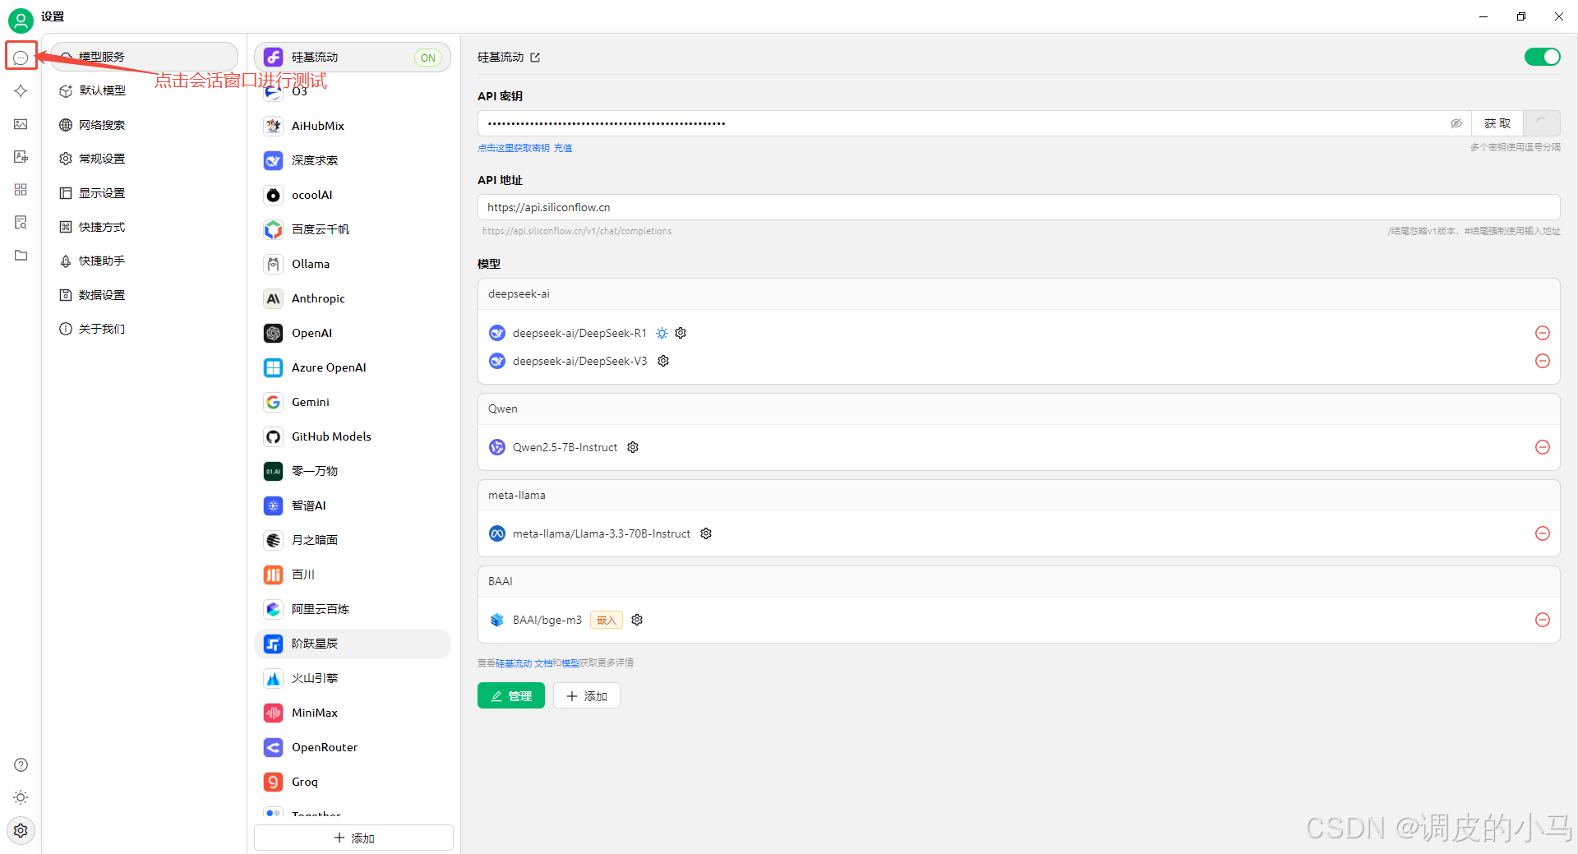Select the OpenRouter provider
Screen dimensions: 1578x854
[353, 747]
